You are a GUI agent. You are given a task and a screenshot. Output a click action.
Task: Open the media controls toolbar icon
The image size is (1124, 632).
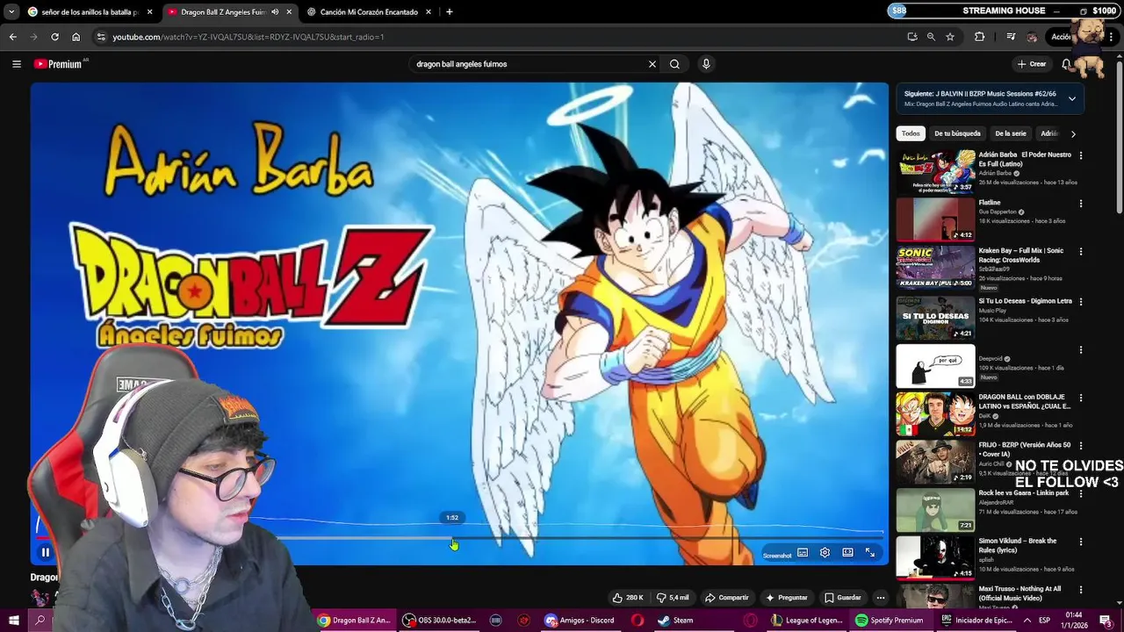point(1011,37)
